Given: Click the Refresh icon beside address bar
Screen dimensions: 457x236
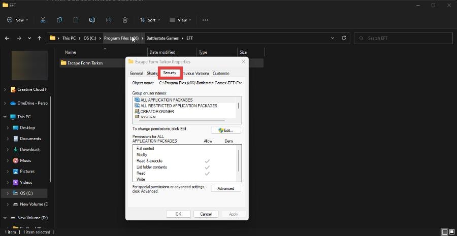Looking at the screenshot, I should point(344,38).
